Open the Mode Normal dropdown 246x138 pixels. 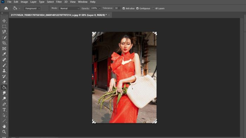pyautogui.click(x=69, y=8)
